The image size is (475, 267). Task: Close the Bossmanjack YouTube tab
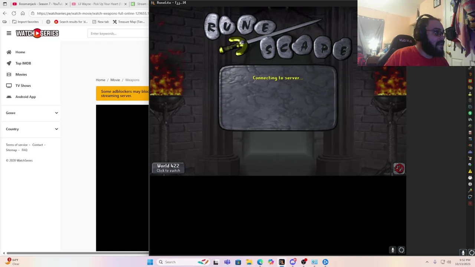66,4
